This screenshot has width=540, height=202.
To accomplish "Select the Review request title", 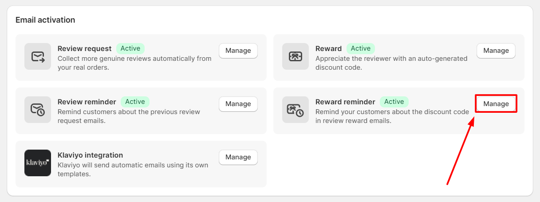I will (85, 48).
